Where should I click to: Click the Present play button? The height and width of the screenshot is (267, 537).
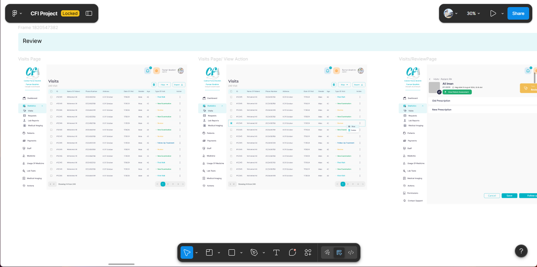493,13
